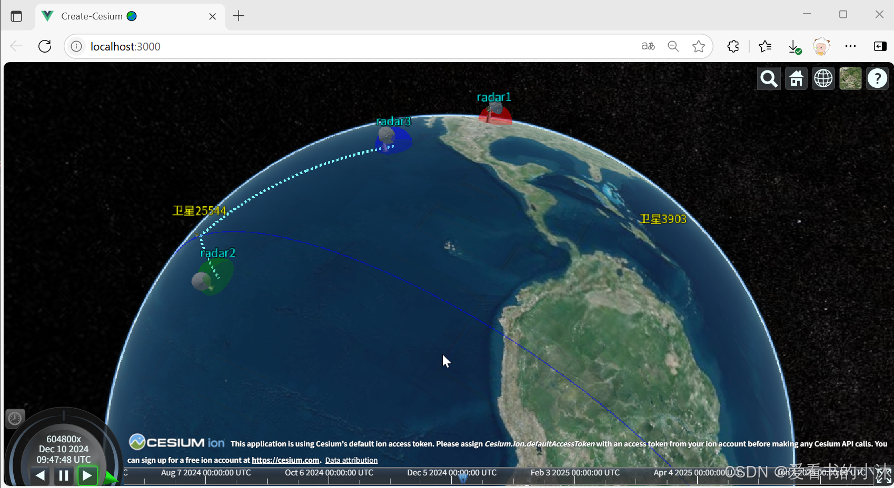Viewport: 894px width, 488px height.
Task: Close the Create-Cesium tab
Action: pos(213,16)
